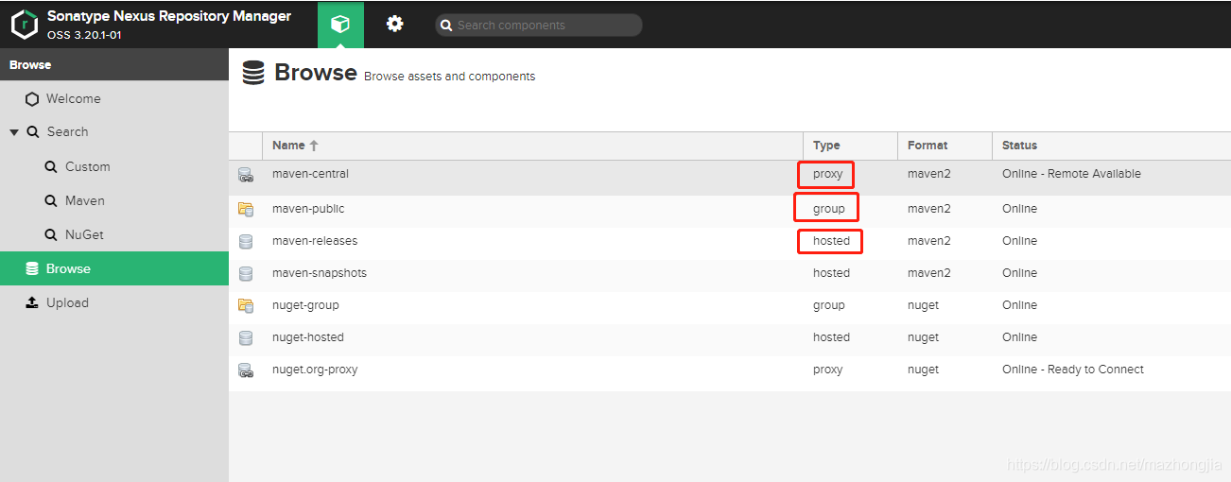Click proxy type cell of nuget.org-proxy

827,370
